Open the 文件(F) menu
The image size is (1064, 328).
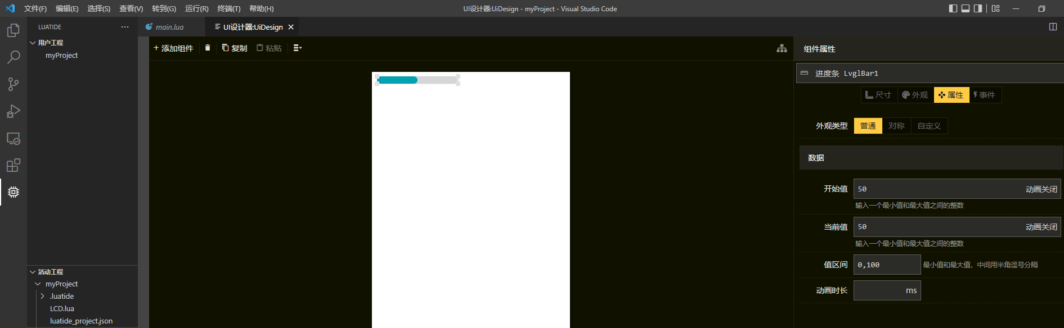[35, 8]
